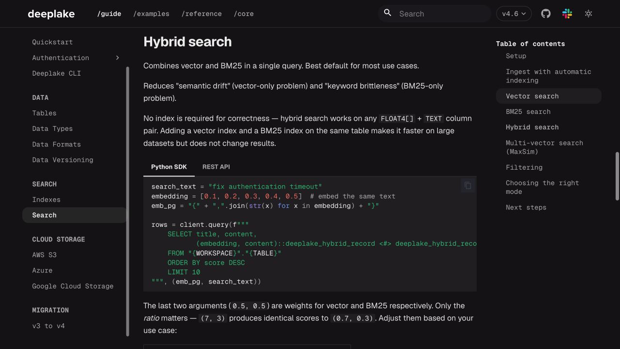Open the /reference nav item
Screen dimensions: 620x349
coord(201,14)
